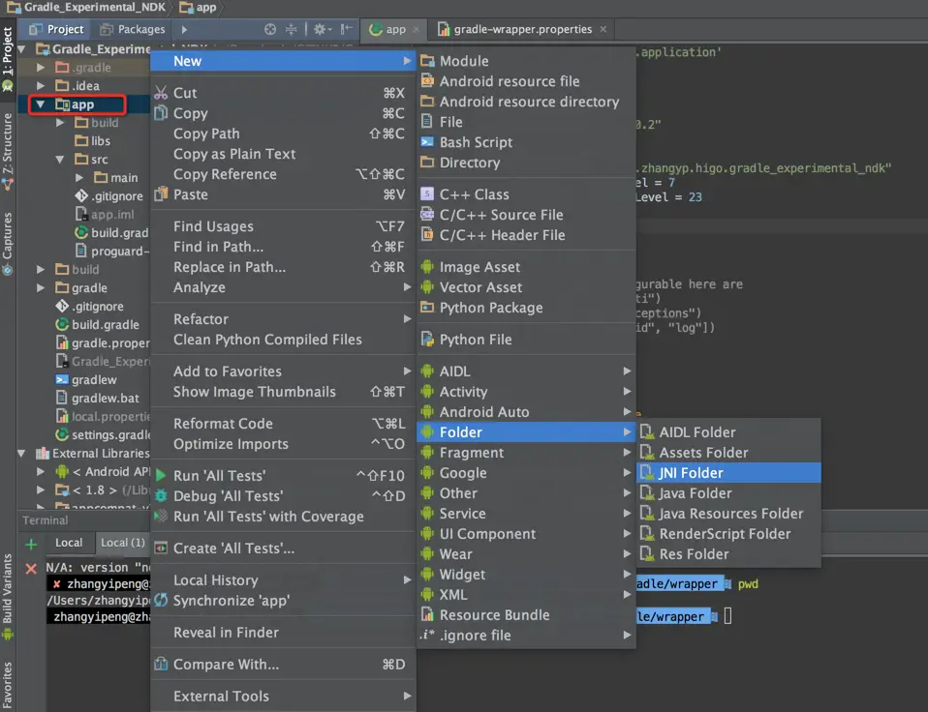
Task: Choose Find Usages menu item
Action: tap(284, 226)
